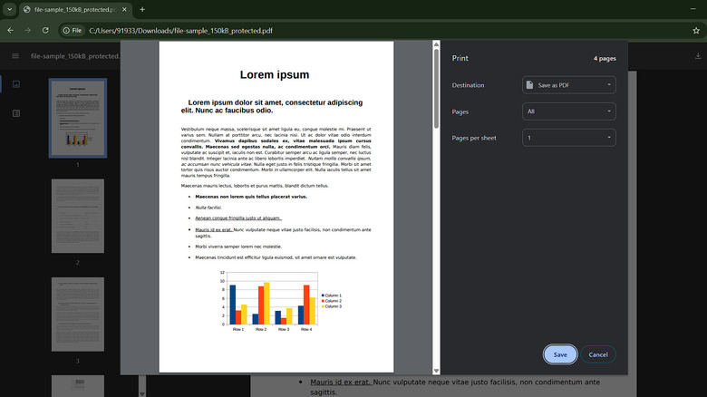This screenshot has height=397, width=707.
Task: Reload the PDF page
Action: coord(46,30)
